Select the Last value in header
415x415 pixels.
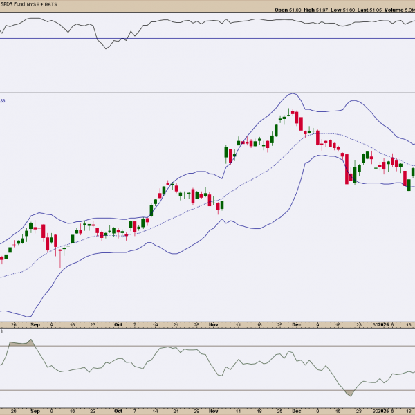tap(369, 10)
